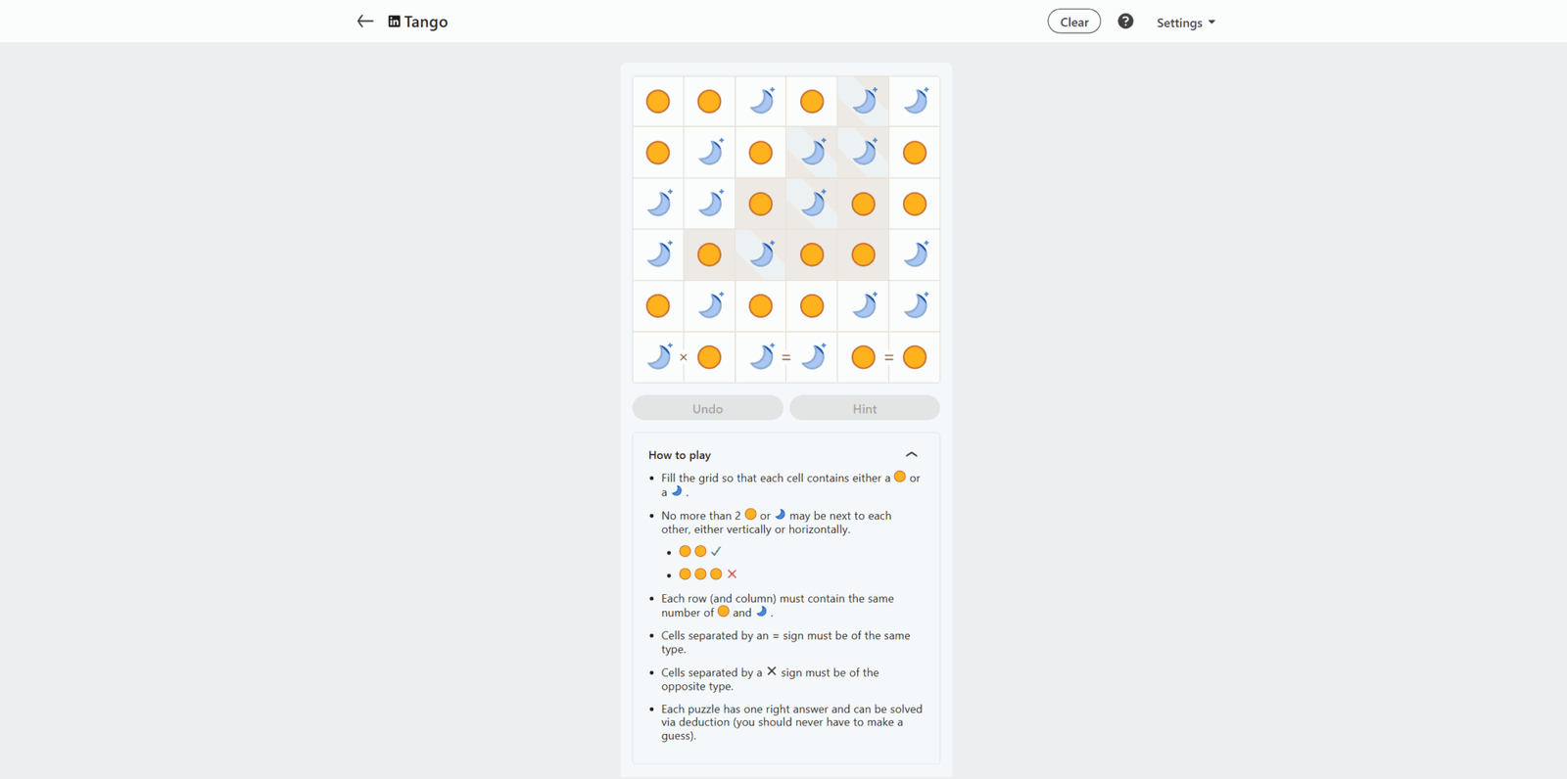This screenshot has width=1567, height=779.
Task: Click the × constraint sign in bottom row
Action: [684, 357]
